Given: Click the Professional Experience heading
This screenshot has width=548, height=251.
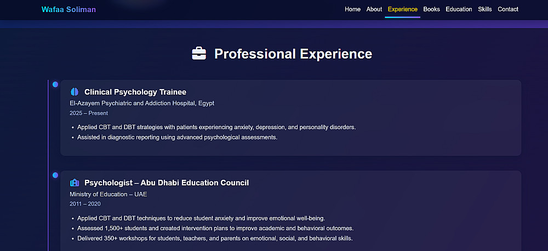Looking at the screenshot, I should [x=293, y=54].
